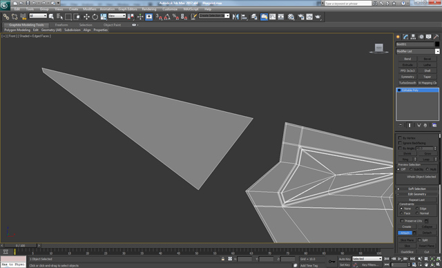The width and height of the screenshot is (442, 268).
Task: Collapse the Editable Poly stack entry
Action: [399, 90]
